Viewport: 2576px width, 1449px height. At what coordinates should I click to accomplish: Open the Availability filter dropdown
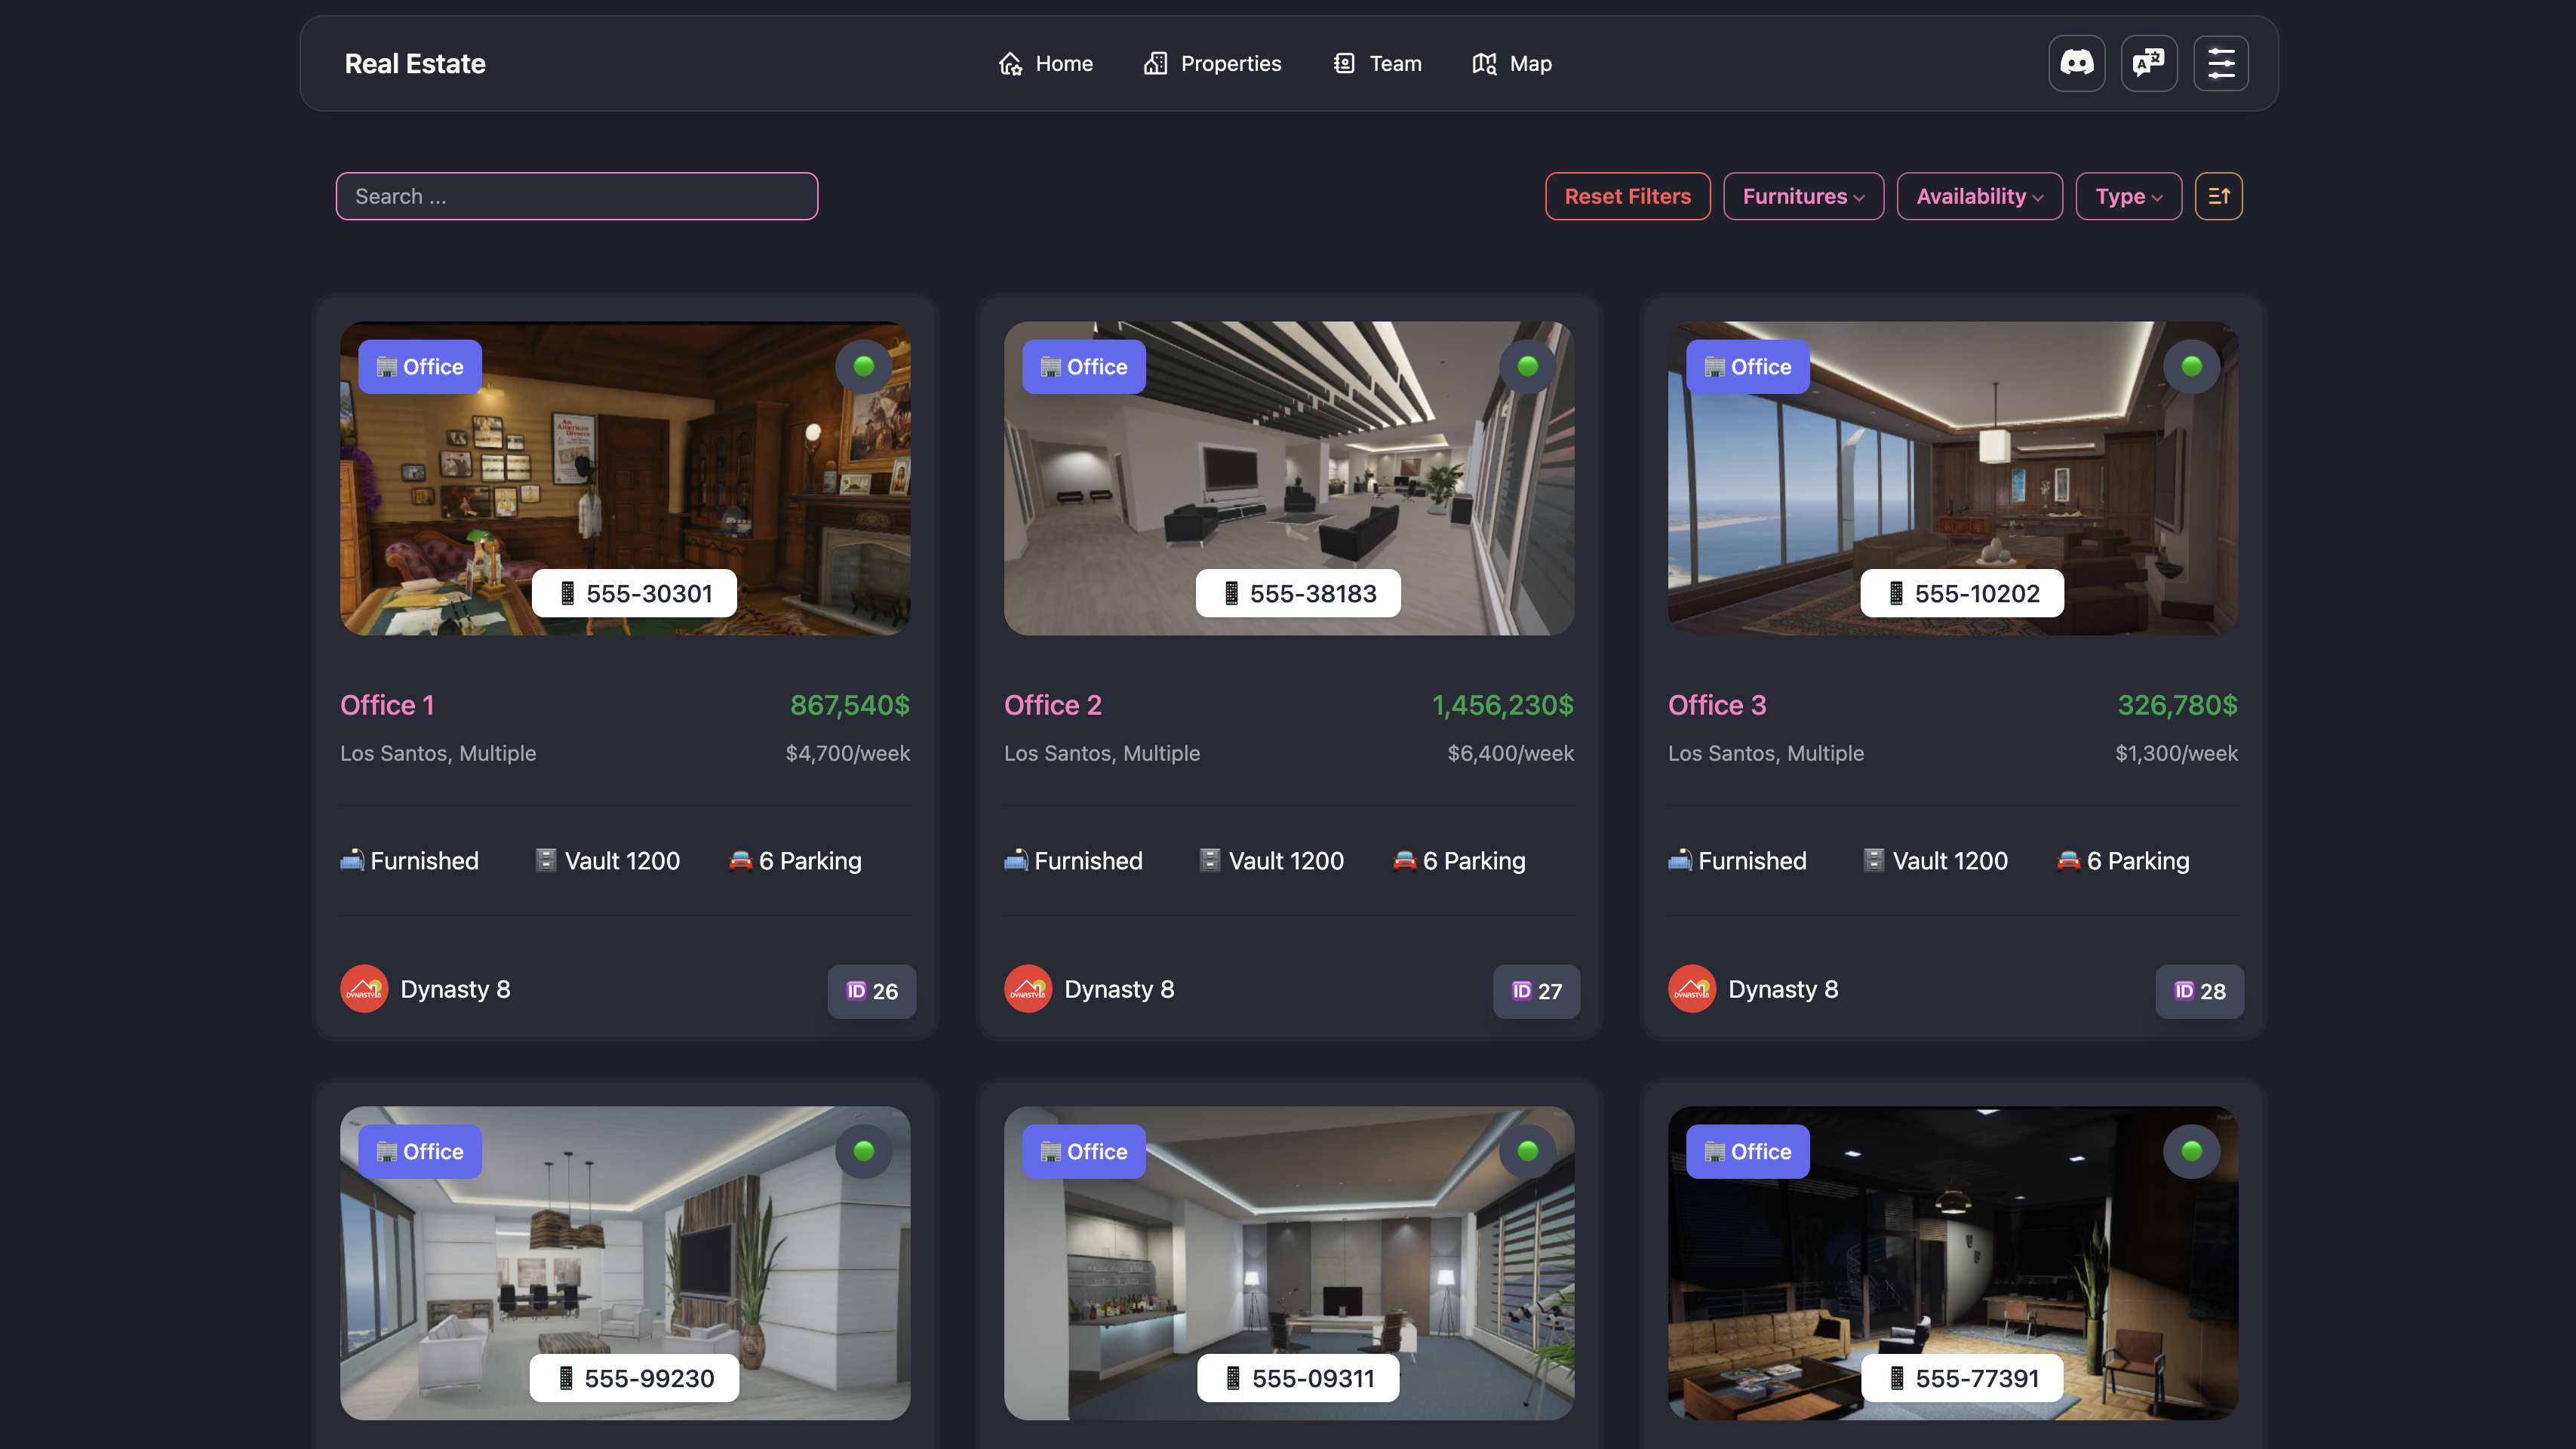pos(1979,196)
